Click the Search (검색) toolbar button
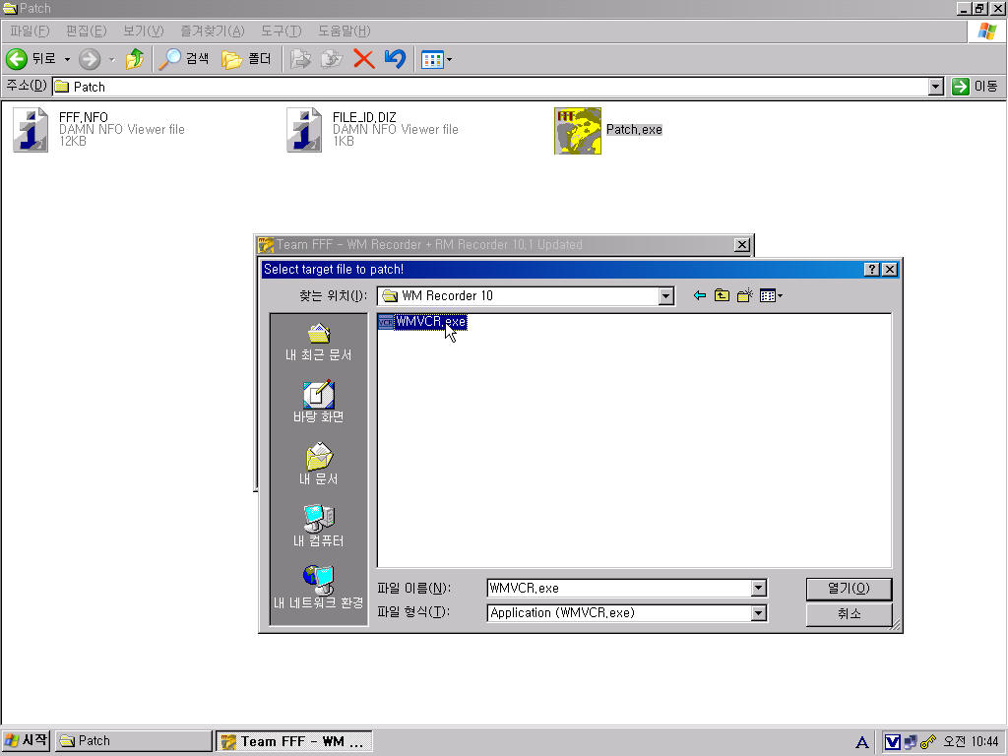The width and height of the screenshot is (1008, 756). [184, 59]
